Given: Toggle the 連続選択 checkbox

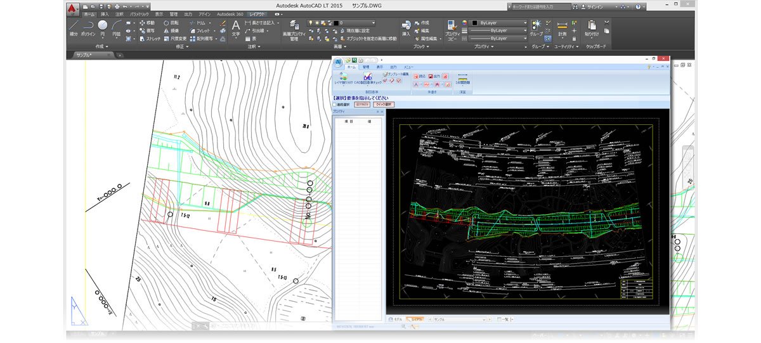Looking at the screenshot, I should click(335, 105).
